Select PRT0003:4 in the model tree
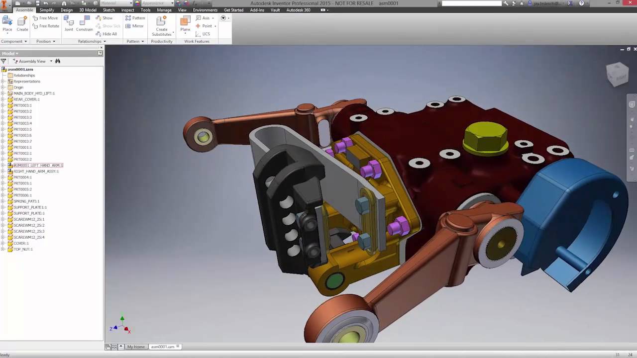637x358 pixels. (22, 123)
